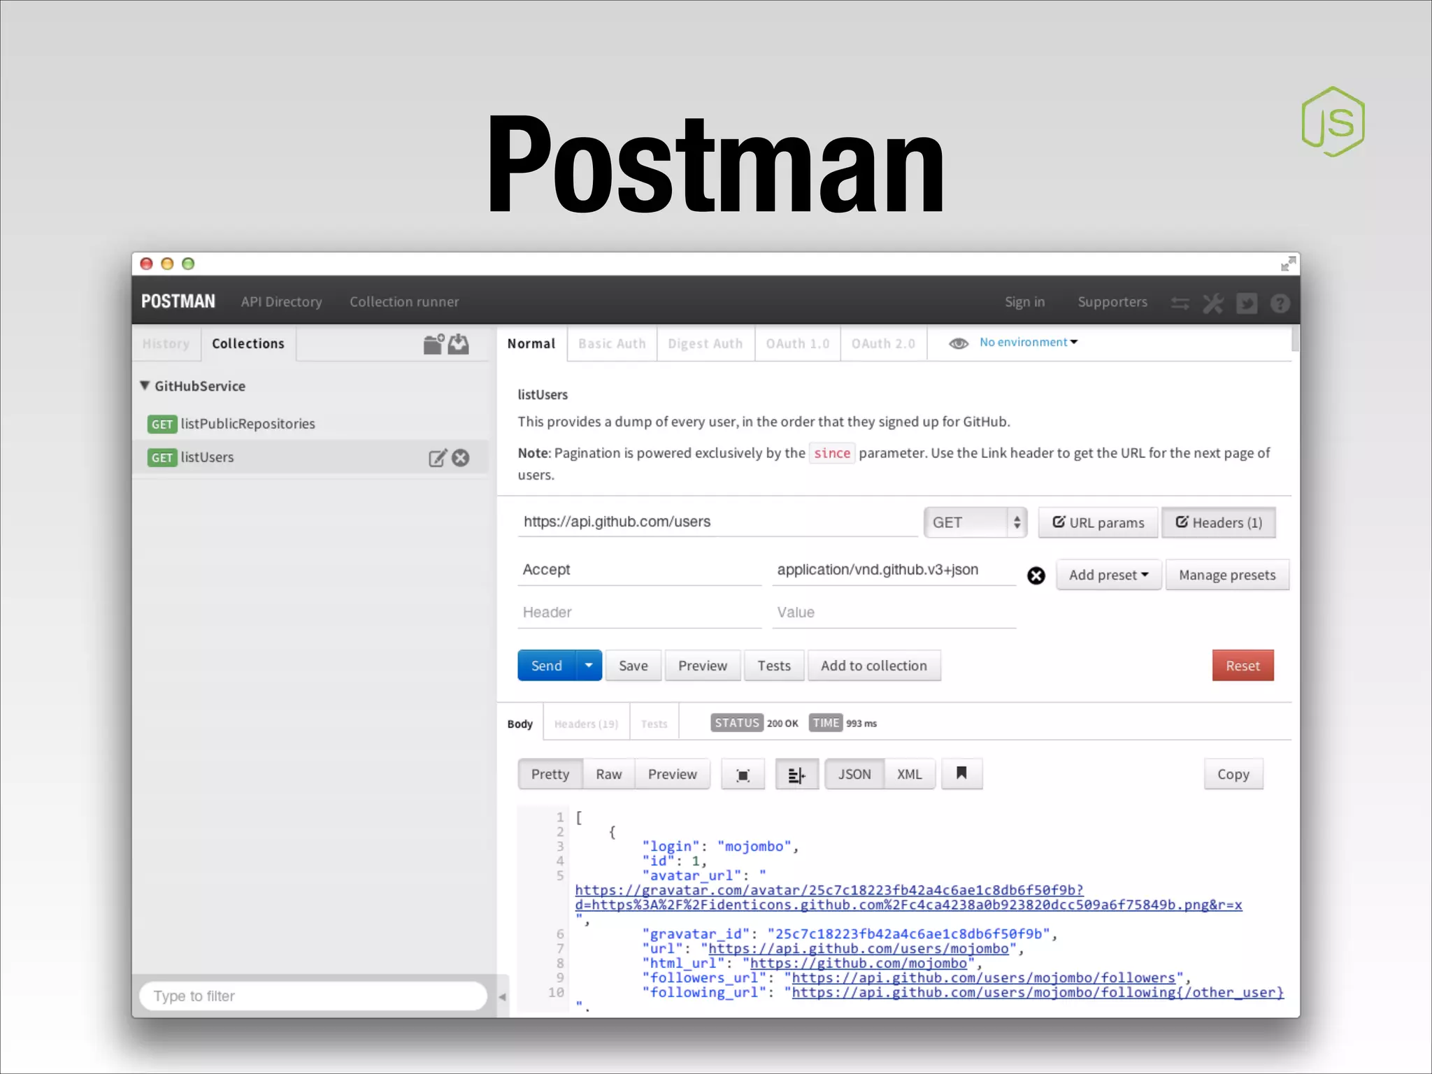The height and width of the screenshot is (1074, 1432).
Task: Select the listUsers request in sidebar
Action: (310, 457)
